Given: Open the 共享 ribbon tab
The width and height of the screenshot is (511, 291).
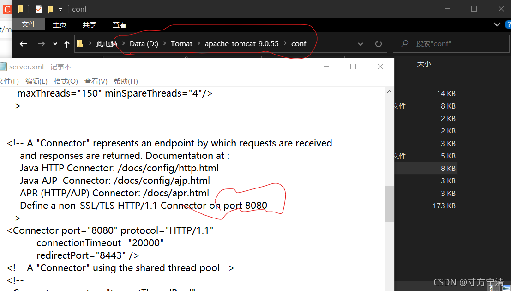Looking at the screenshot, I should [x=89, y=25].
